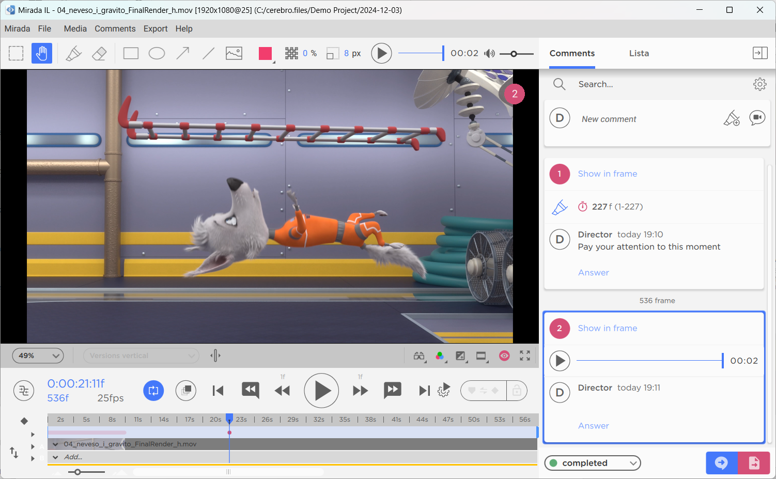
Task: Open the Export menu
Action: coord(156,28)
